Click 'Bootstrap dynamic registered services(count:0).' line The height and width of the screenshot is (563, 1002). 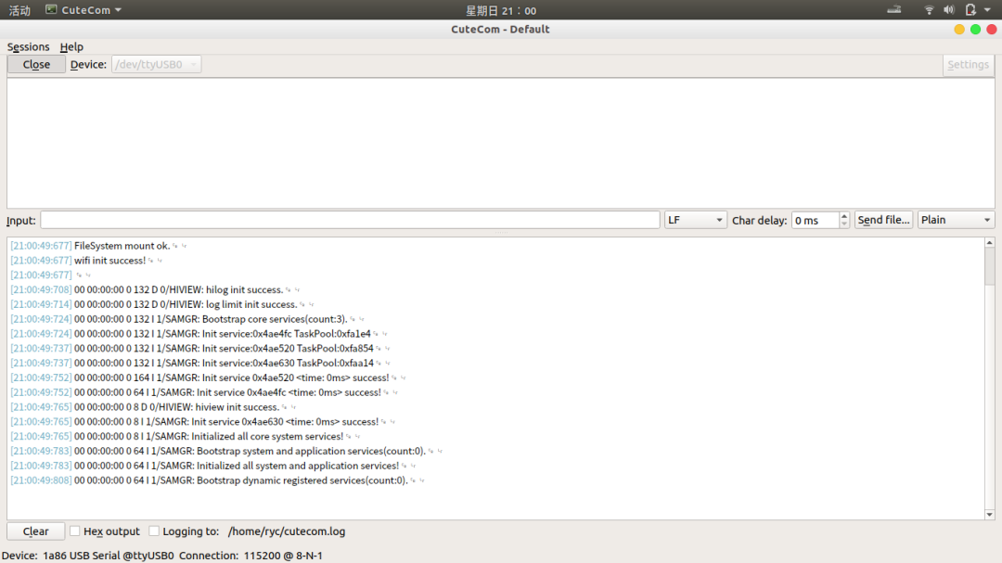pos(302,480)
